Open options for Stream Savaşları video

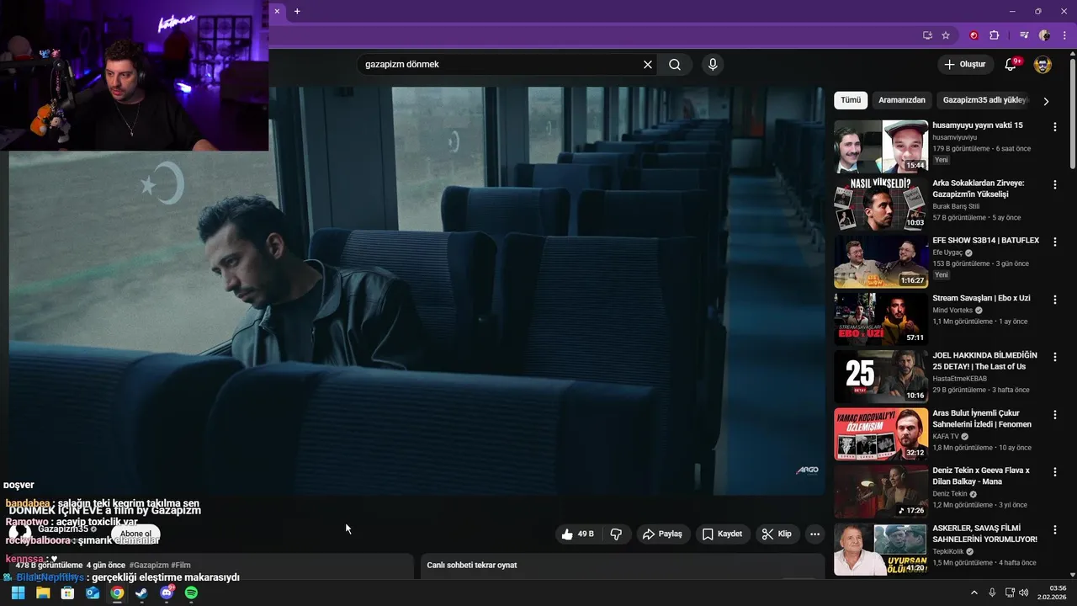(1055, 300)
